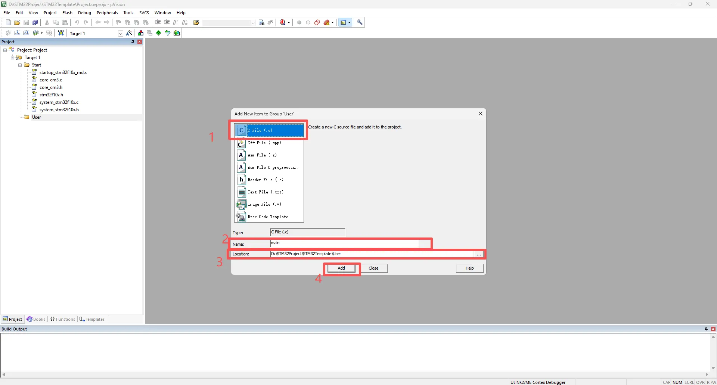Click the Build Output scroll up arrow
The height and width of the screenshot is (385, 717).
[x=713, y=337]
